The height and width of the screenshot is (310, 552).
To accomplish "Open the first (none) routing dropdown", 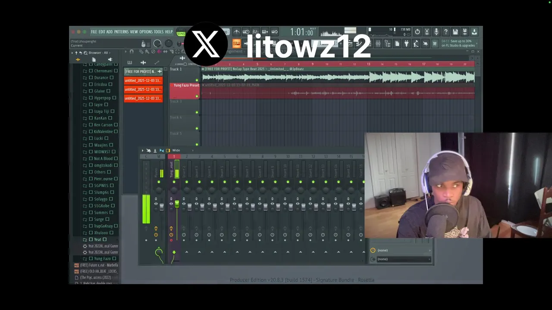I will click(401, 250).
